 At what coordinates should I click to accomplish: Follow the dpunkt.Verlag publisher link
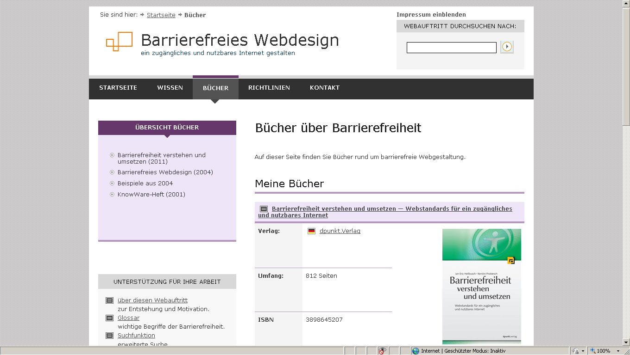point(340,231)
